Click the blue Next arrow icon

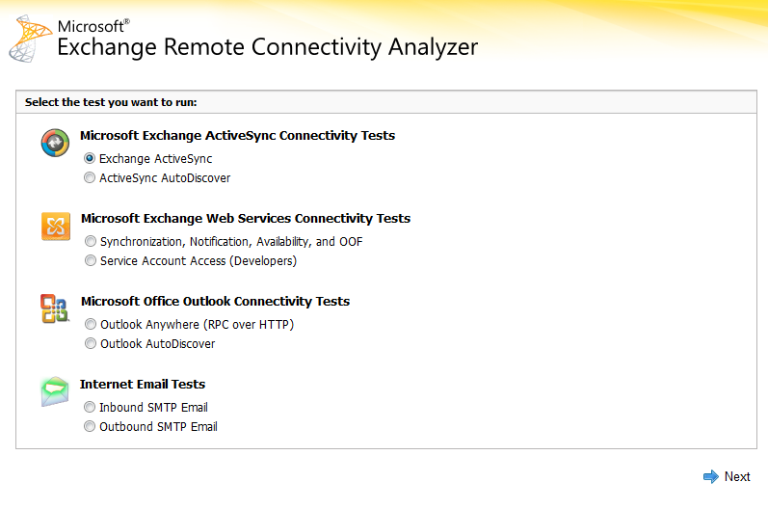tap(711, 476)
